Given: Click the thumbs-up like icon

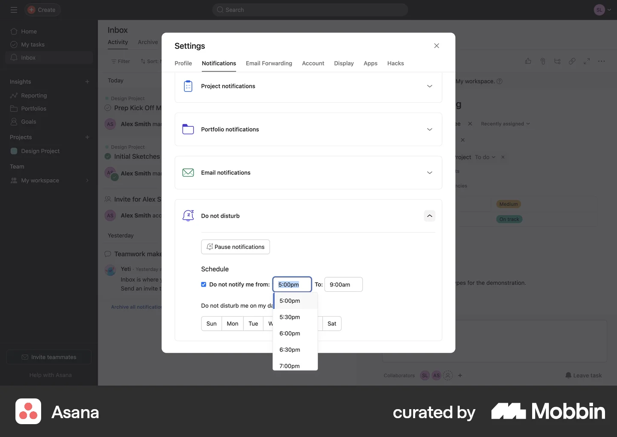Looking at the screenshot, I should pyautogui.click(x=528, y=61).
